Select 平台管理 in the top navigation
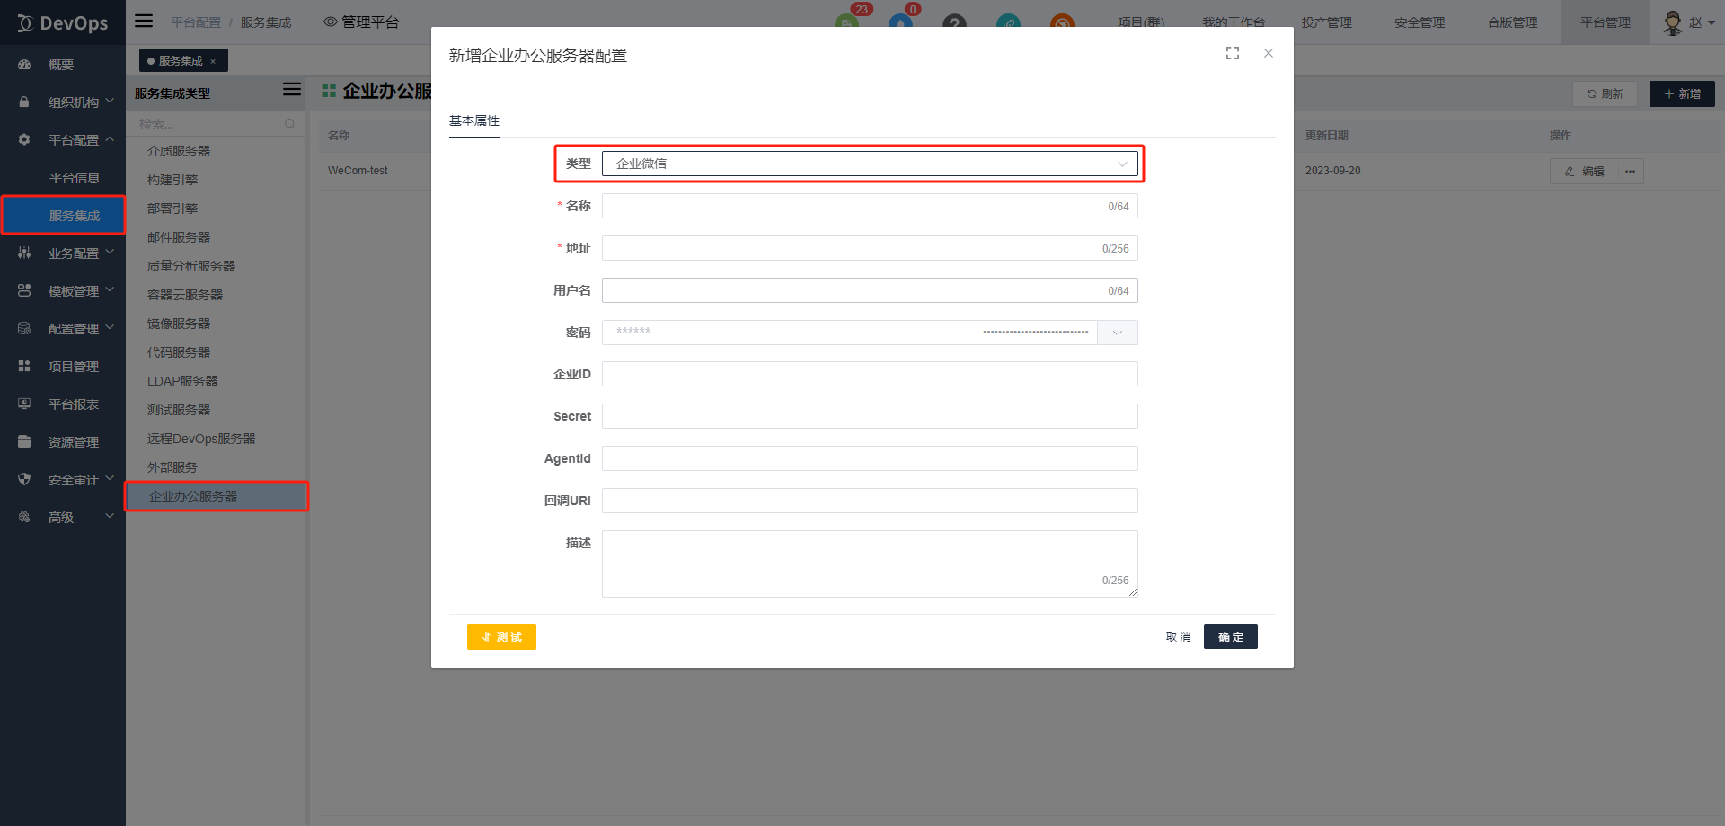 (x=1605, y=22)
